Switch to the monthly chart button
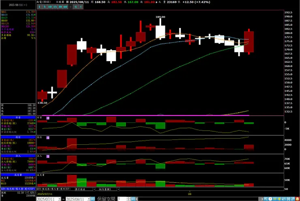The image size is (300, 201). point(81,7)
